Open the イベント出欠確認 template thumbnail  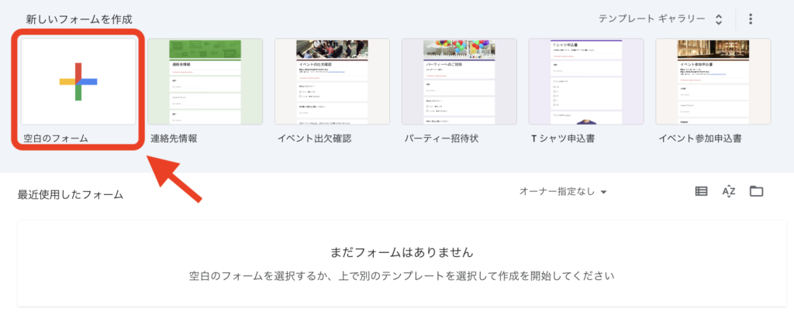[x=332, y=81]
